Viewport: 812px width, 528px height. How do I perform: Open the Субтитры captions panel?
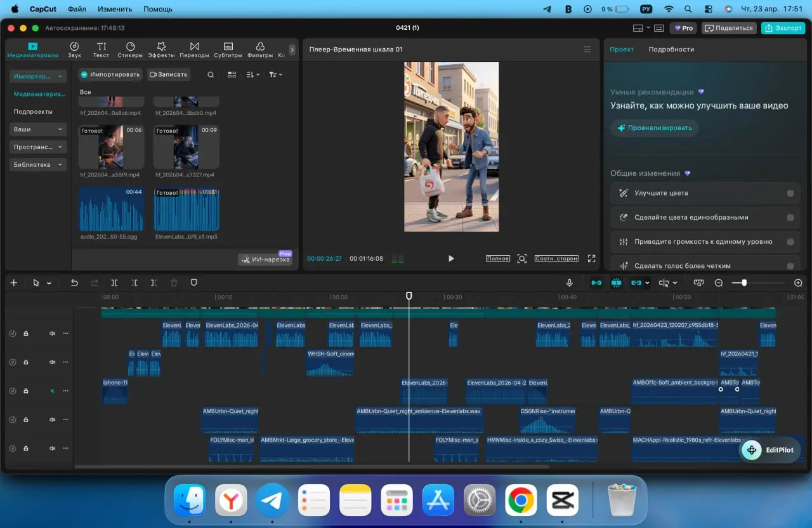point(228,50)
